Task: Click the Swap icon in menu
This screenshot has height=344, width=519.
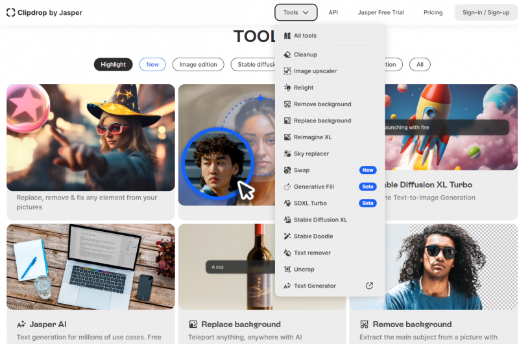Action: pyautogui.click(x=287, y=170)
